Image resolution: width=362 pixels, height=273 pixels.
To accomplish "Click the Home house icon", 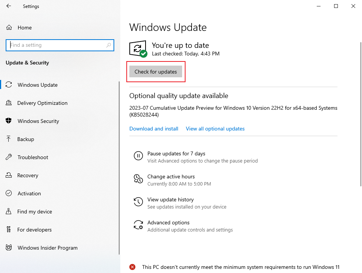I will pyautogui.click(x=9, y=28).
